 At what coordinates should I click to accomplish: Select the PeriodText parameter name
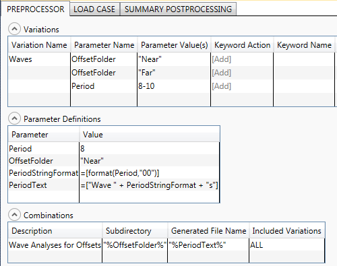point(44,185)
